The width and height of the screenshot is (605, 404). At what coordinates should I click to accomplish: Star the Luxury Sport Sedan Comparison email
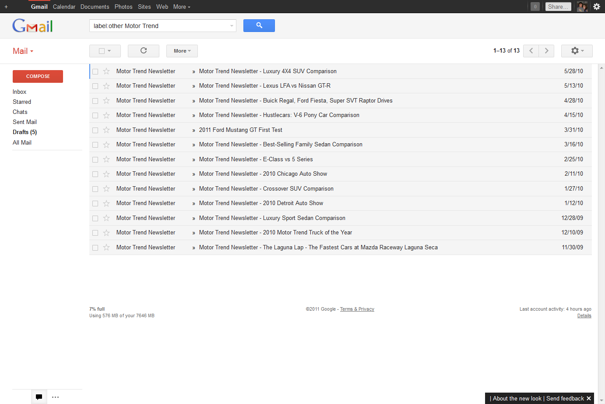point(106,218)
